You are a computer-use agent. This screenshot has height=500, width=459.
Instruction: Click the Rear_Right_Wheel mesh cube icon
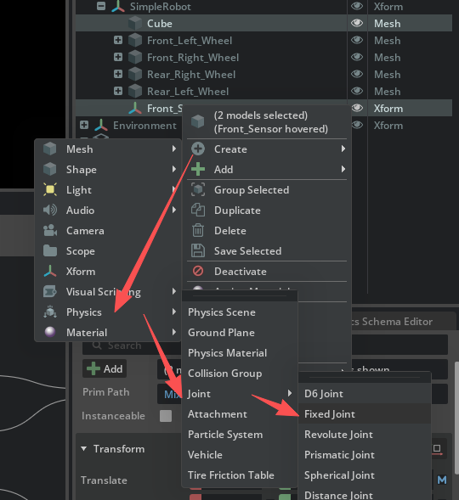pos(135,75)
